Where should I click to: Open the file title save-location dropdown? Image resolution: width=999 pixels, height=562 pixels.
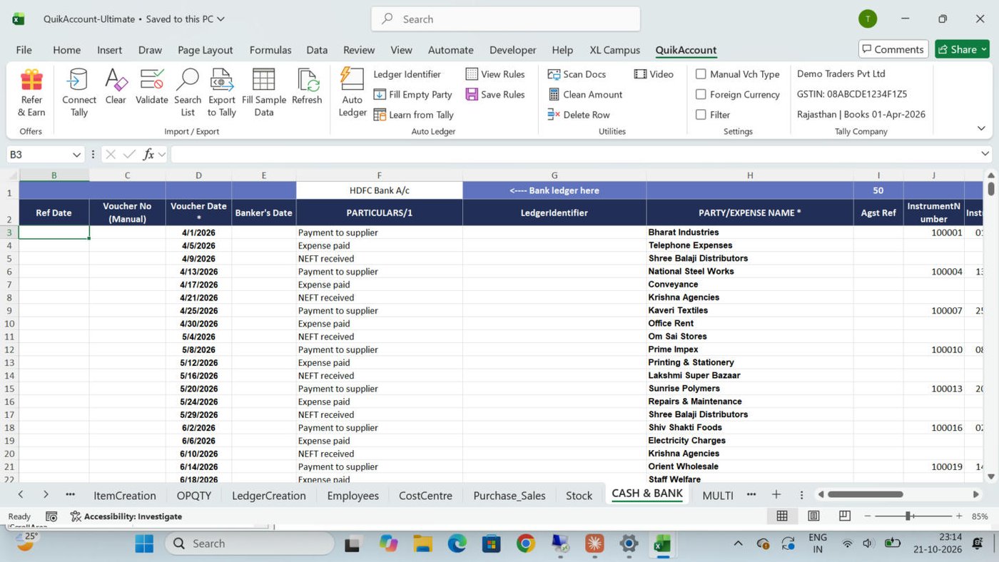pyautogui.click(x=220, y=19)
